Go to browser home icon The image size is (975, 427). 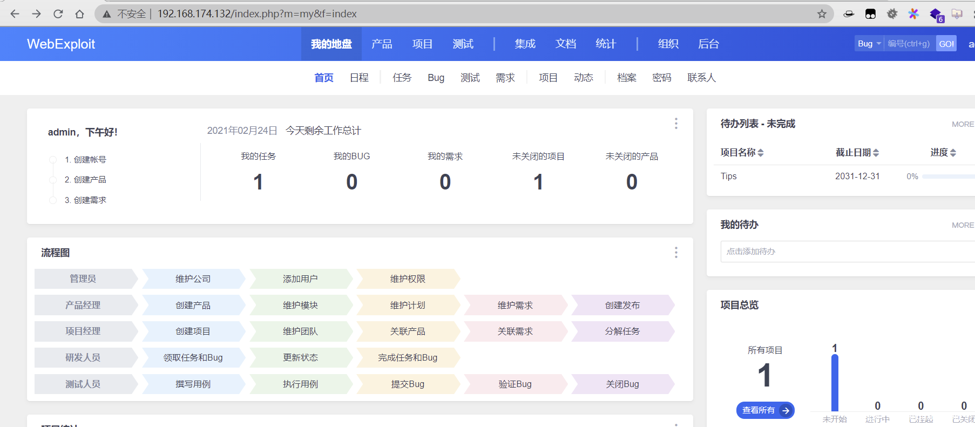80,14
